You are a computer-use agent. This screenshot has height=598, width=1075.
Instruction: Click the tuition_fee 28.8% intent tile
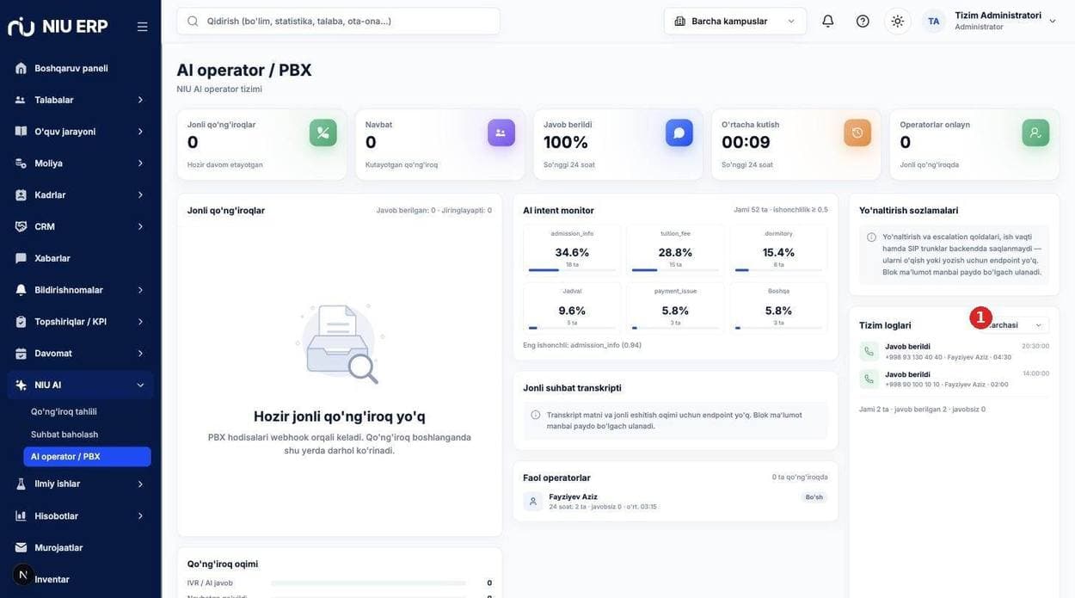pos(675,250)
